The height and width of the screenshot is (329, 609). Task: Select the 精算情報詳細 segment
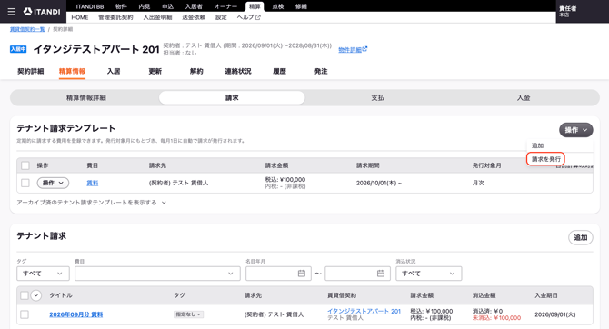tap(86, 98)
